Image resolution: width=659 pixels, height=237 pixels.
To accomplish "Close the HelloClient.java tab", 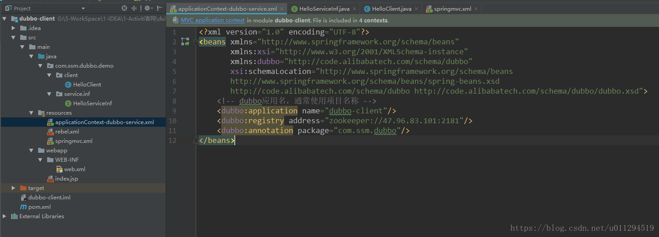I will tap(416, 9).
